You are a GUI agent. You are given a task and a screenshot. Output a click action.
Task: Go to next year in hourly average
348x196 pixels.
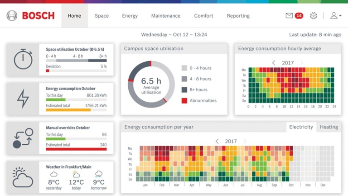302,63
